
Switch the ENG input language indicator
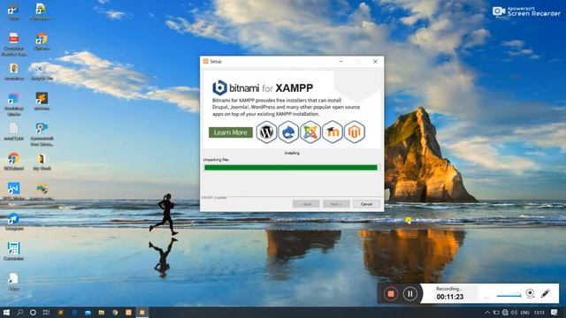(x=524, y=312)
